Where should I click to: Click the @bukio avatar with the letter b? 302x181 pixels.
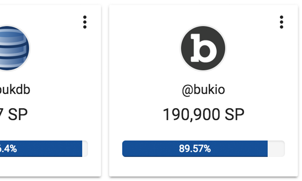coord(203,48)
